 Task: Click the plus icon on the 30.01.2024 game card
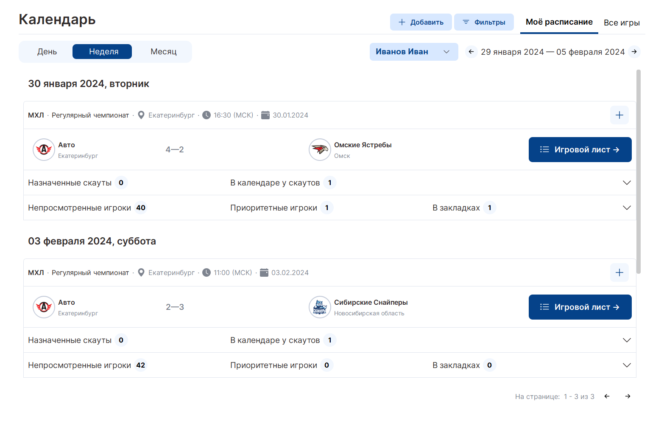tap(619, 115)
